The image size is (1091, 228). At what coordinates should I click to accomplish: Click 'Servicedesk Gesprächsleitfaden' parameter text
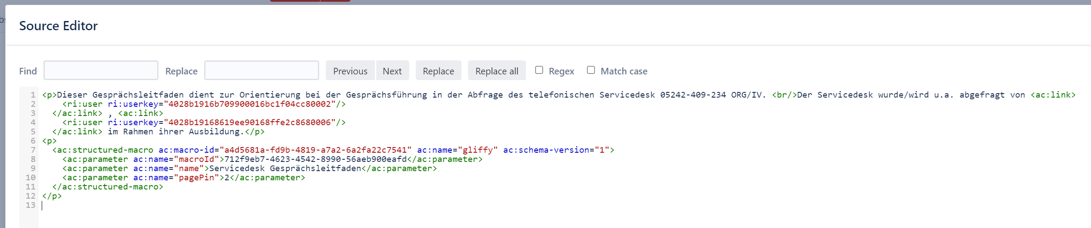click(x=285, y=168)
